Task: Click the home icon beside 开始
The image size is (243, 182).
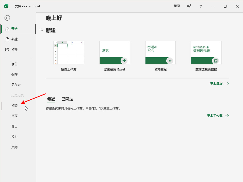Action: [x=7, y=29]
